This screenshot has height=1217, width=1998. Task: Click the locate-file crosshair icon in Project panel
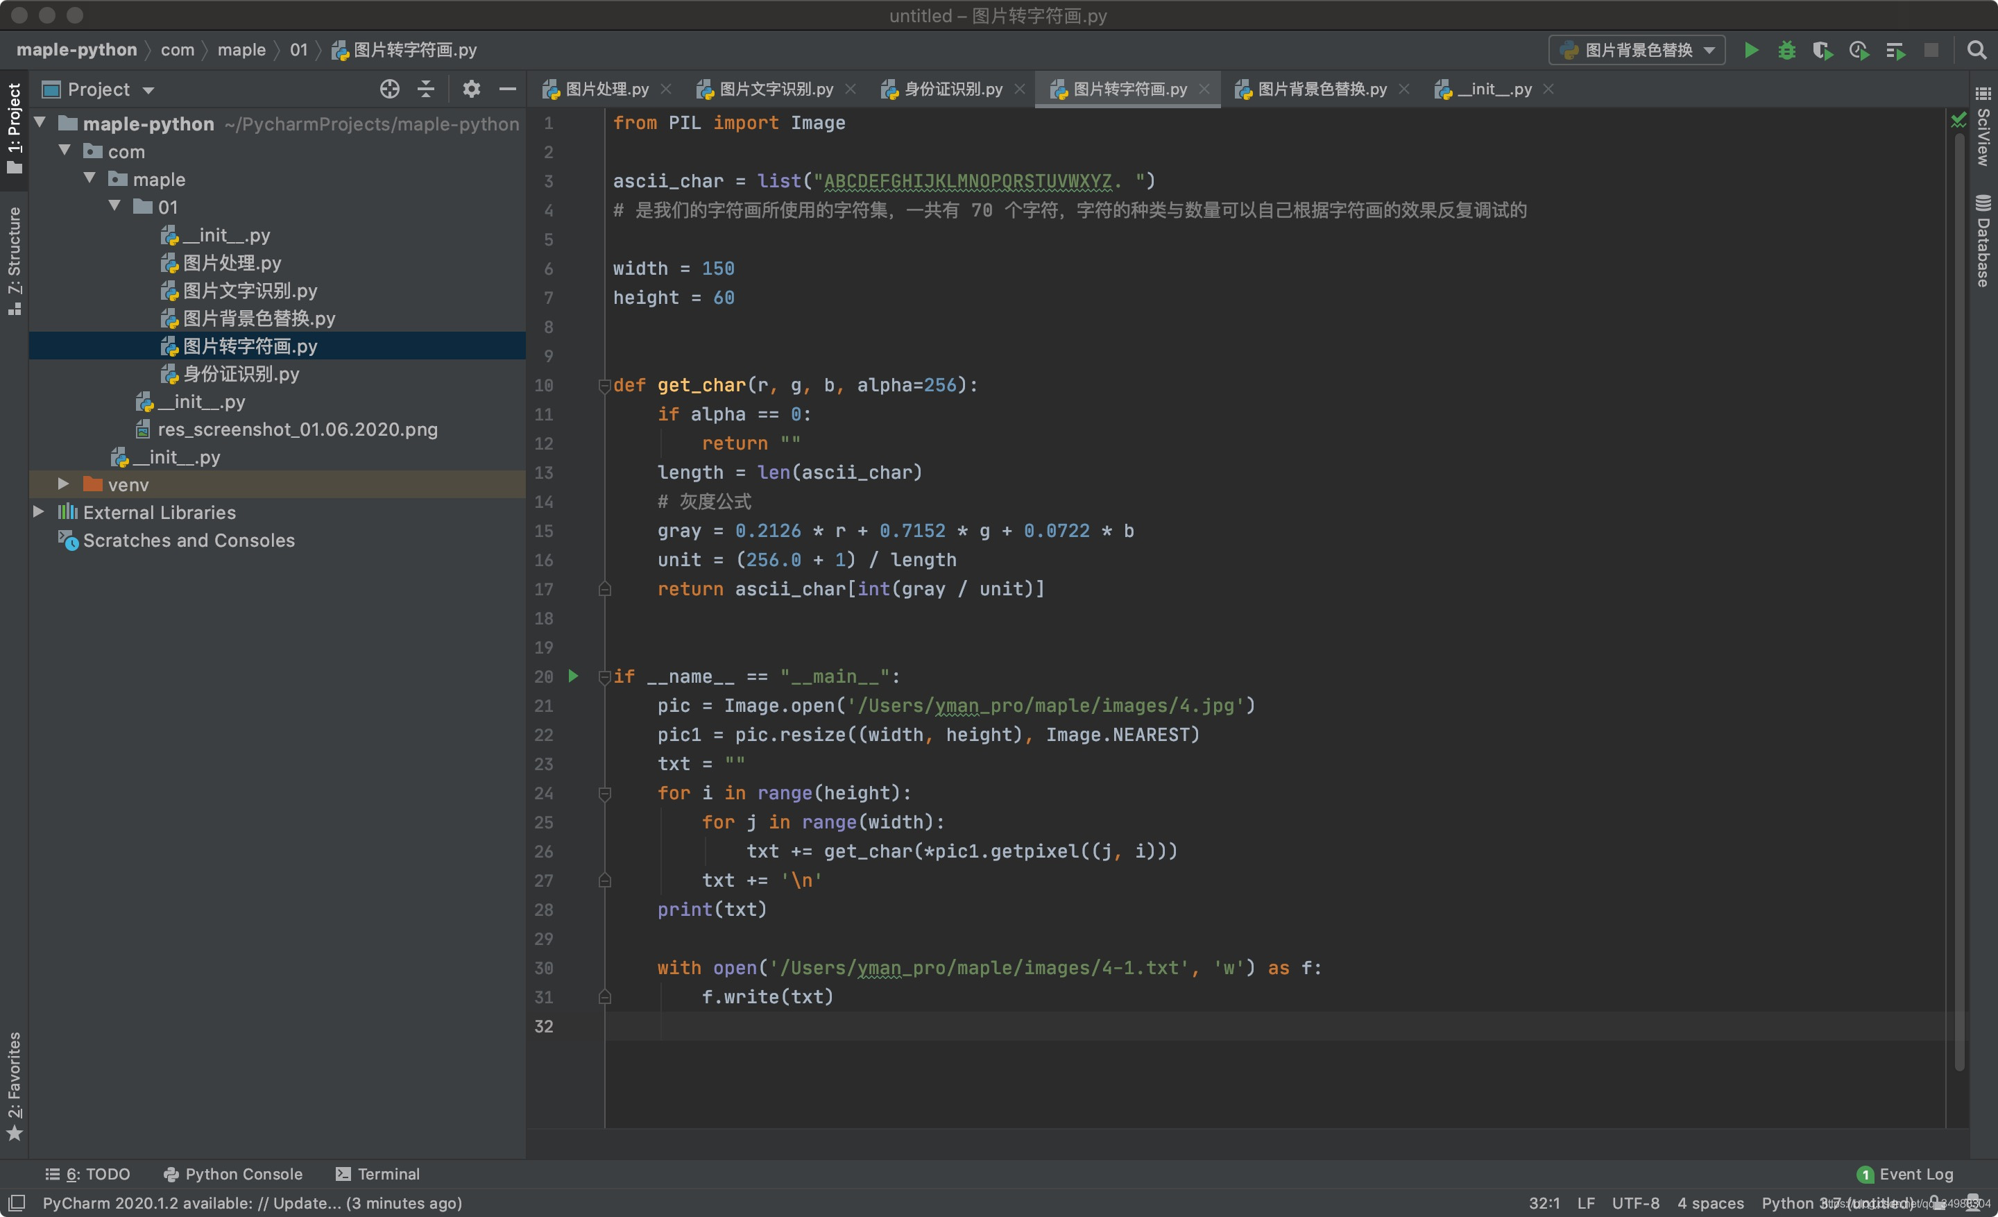pyautogui.click(x=389, y=90)
